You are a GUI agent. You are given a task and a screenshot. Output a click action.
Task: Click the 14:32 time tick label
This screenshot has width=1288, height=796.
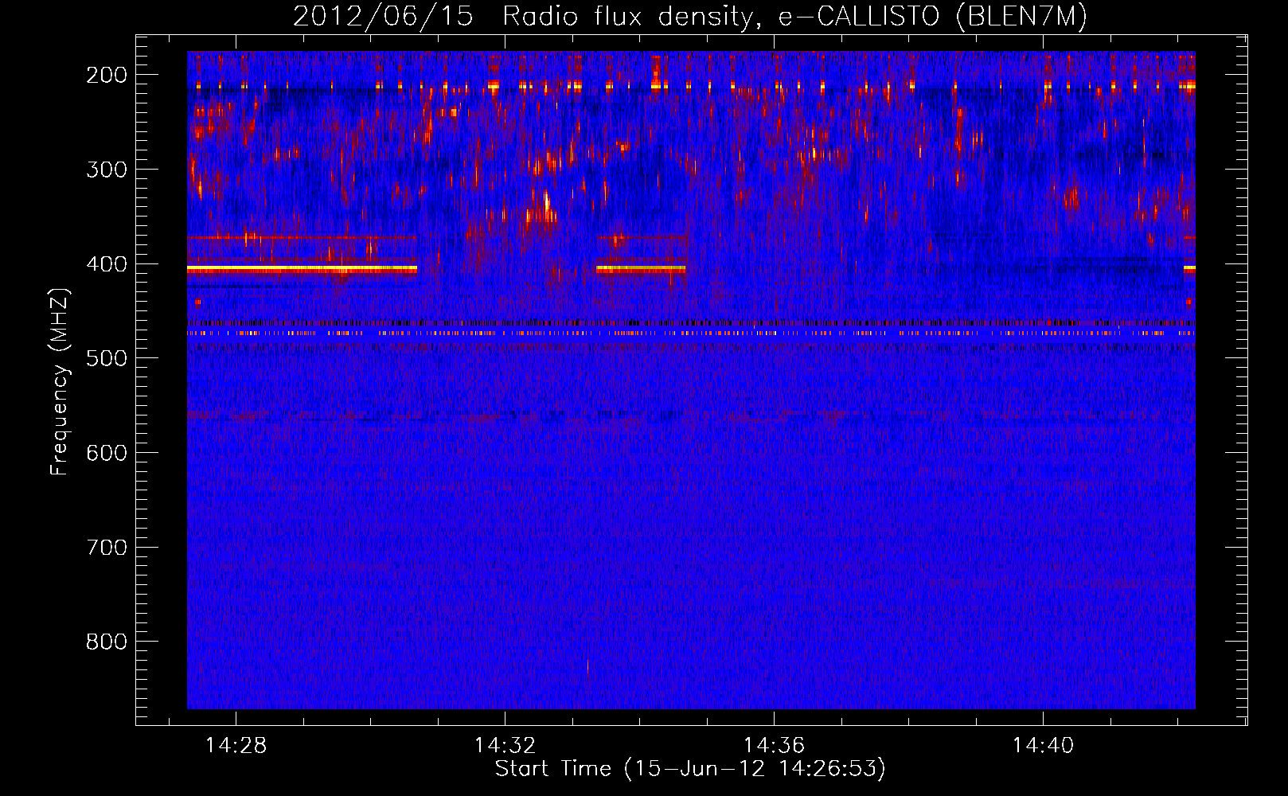(x=505, y=746)
